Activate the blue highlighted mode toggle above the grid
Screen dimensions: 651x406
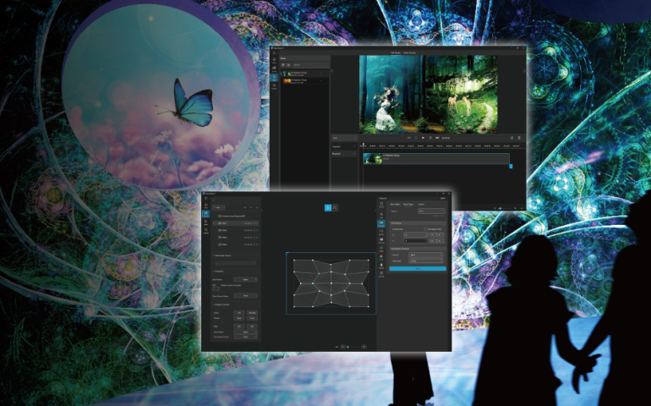point(328,208)
